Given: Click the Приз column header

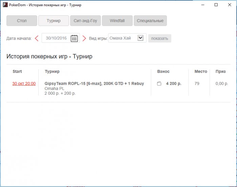Looking at the screenshot, I should tap(220, 72).
